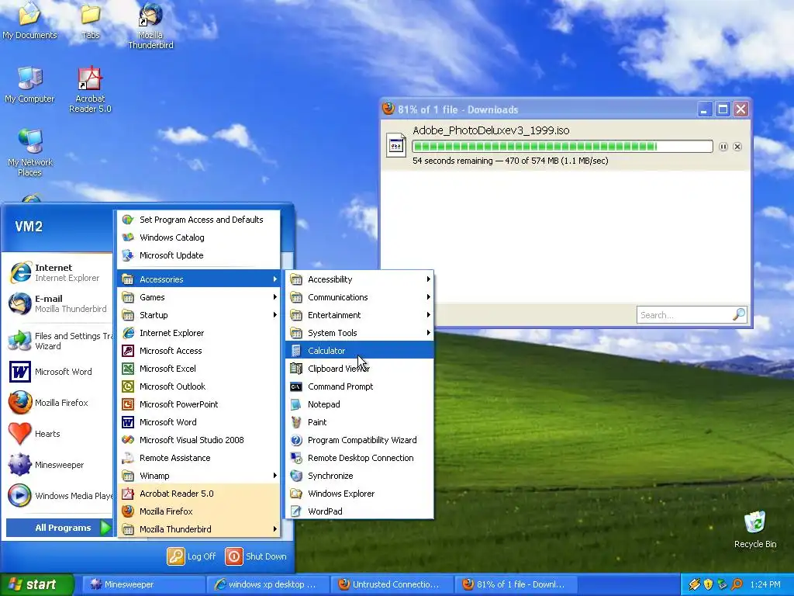Click Microsoft Excel icon in programs
Image resolution: width=794 pixels, height=596 pixels.
tap(128, 369)
